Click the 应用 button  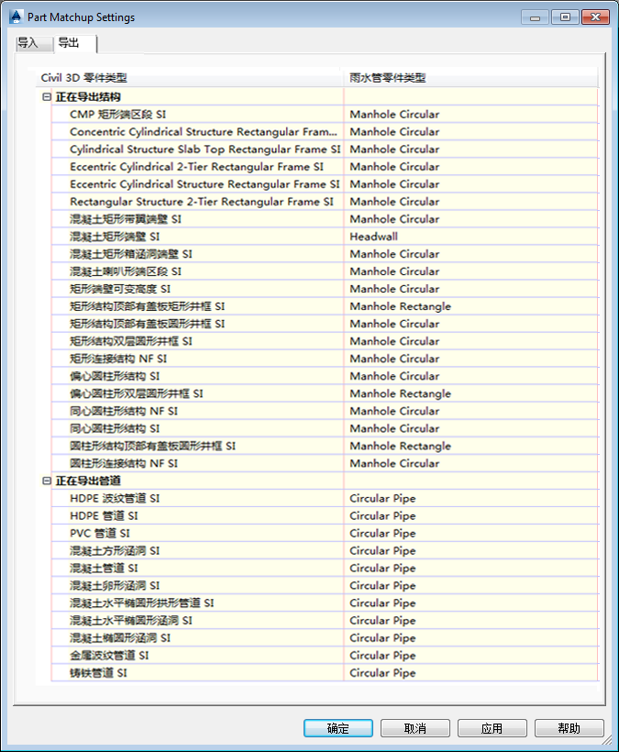click(492, 728)
